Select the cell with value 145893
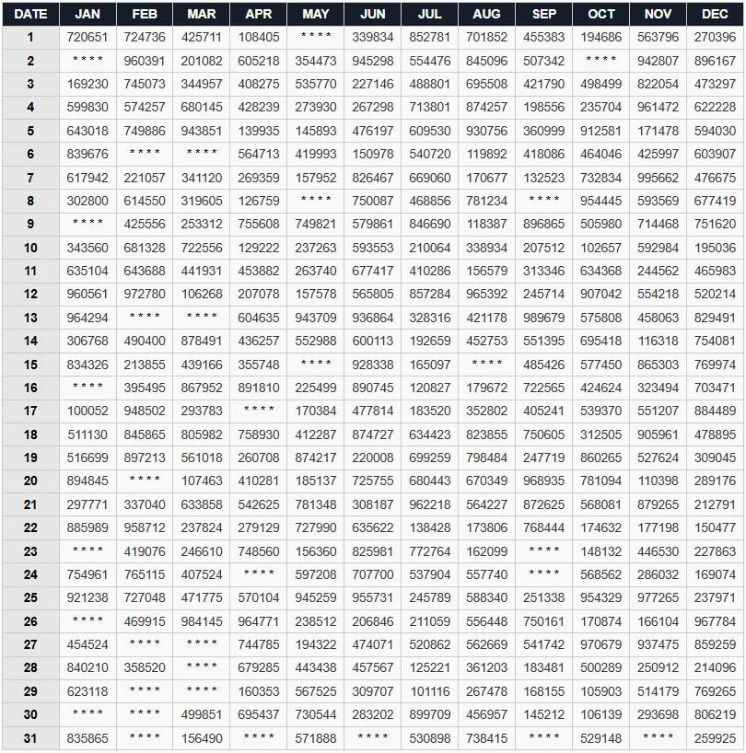 point(316,131)
